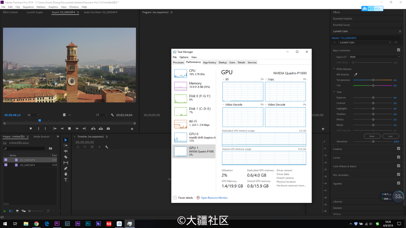Open Source monitor settings wrench
The width and height of the screenshot is (406, 228).
click(x=112, y=115)
